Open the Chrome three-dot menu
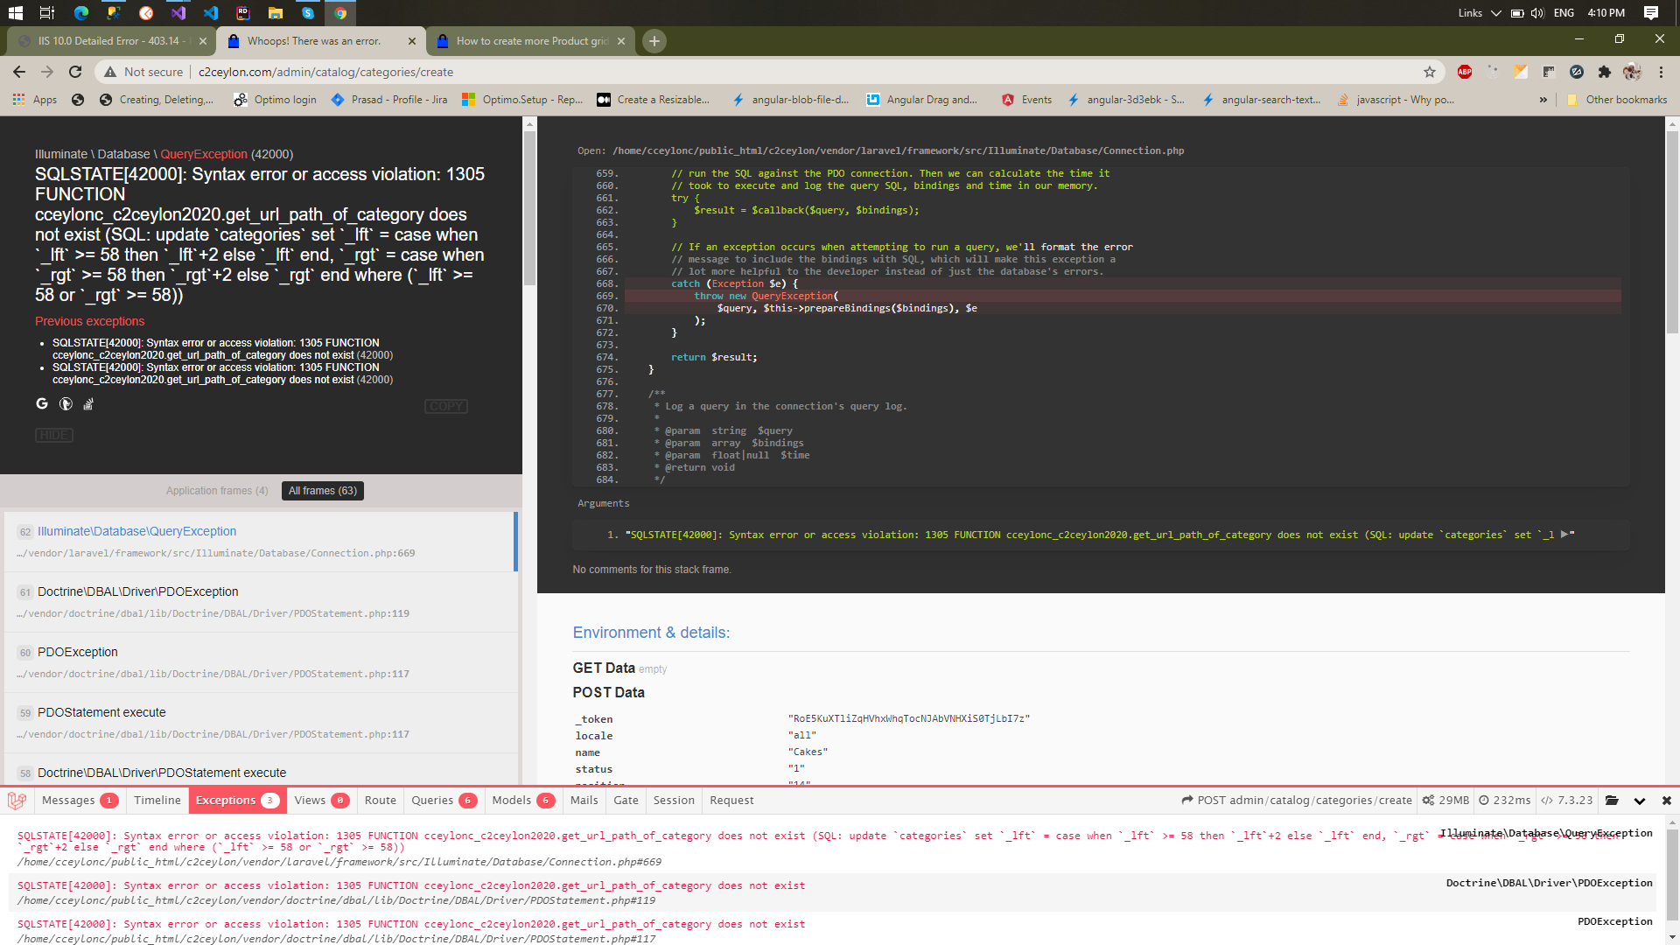The height and width of the screenshot is (945, 1680). pyautogui.click(x=1661, y=72)
